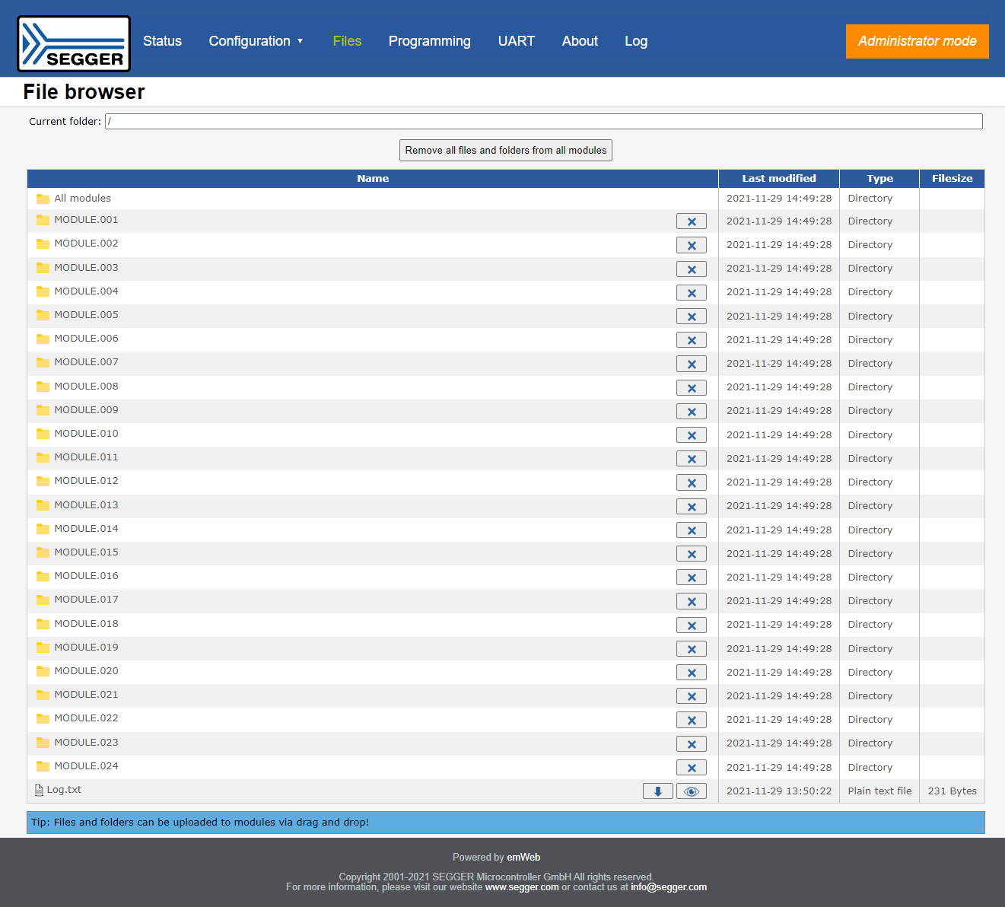Open the MODULE.003 directory
The image size is (1005, 907).
pos(86,268)
